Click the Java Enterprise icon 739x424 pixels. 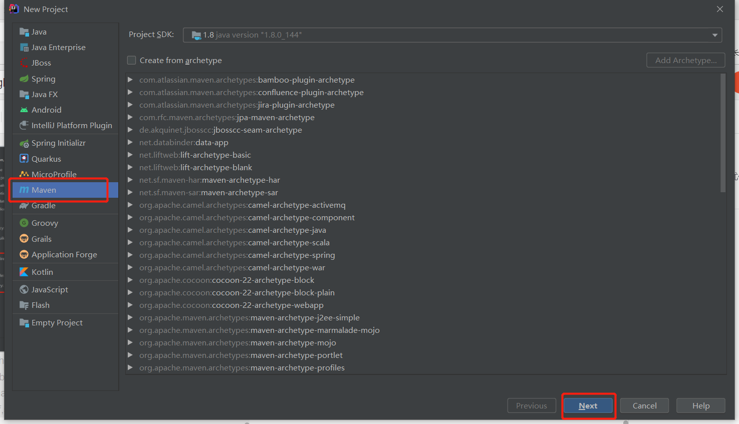click(x=24, y=48)
